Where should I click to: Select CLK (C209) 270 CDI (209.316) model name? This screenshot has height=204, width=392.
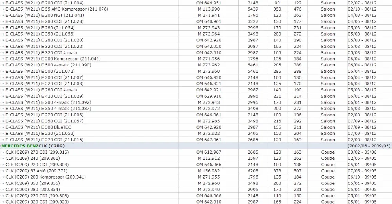(37, 152)
